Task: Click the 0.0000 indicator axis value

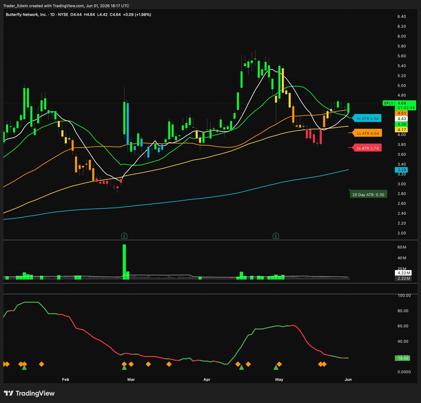Action: pyautogui.click(x=404, y=372)
